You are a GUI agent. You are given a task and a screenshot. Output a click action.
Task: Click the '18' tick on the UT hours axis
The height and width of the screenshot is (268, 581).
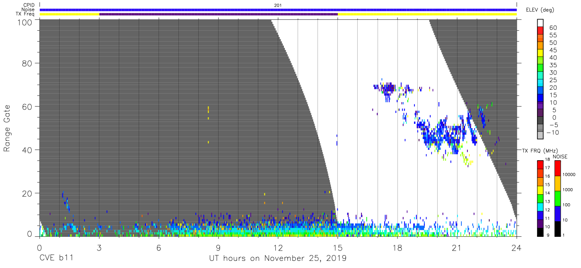(x=397, y=248)
